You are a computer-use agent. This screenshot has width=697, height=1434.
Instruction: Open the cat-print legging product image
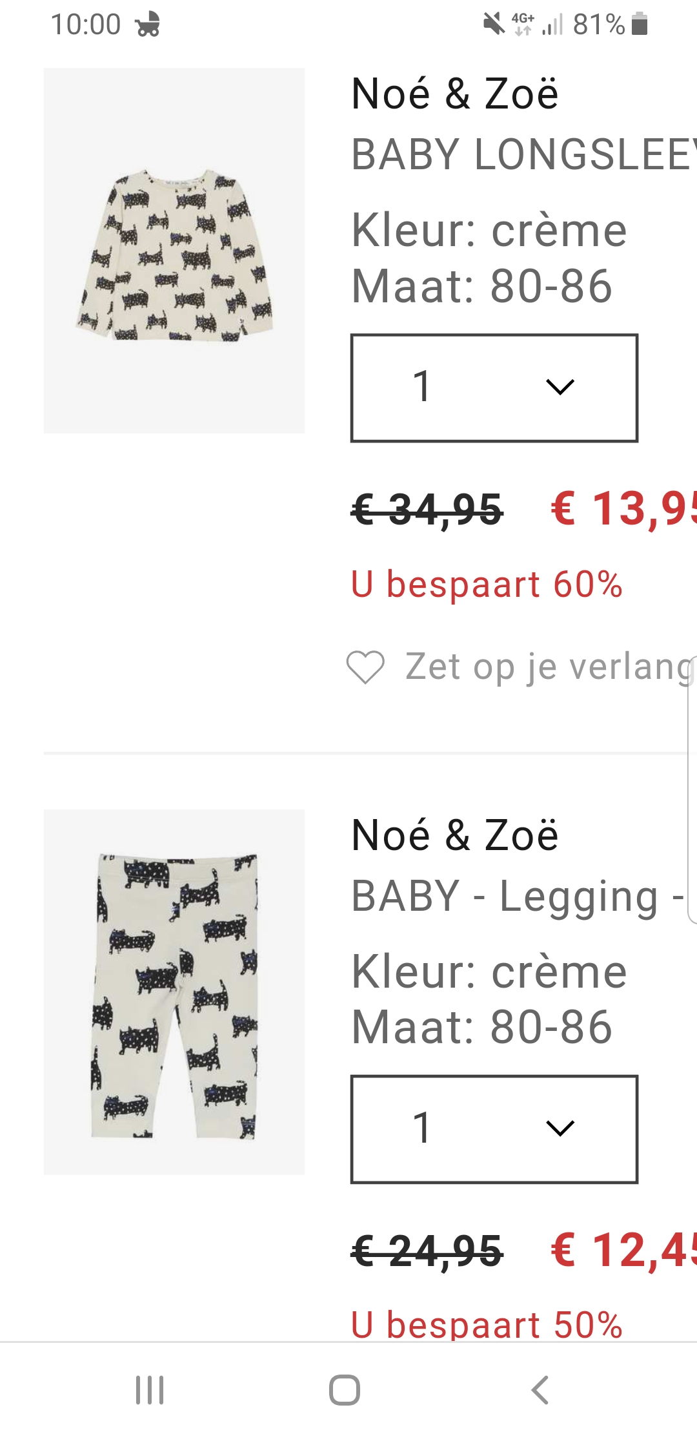pyautogui.click(x=174, y=992)
